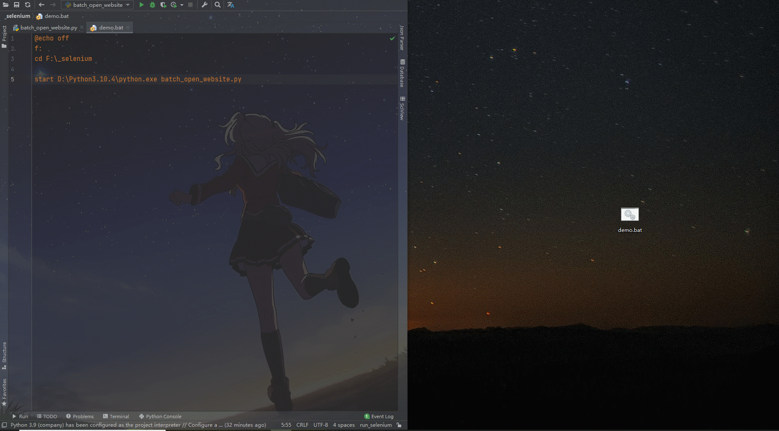Click the 'f:' code line
Image resolution: width=779 pixels, height=431 pixels.
38,49
